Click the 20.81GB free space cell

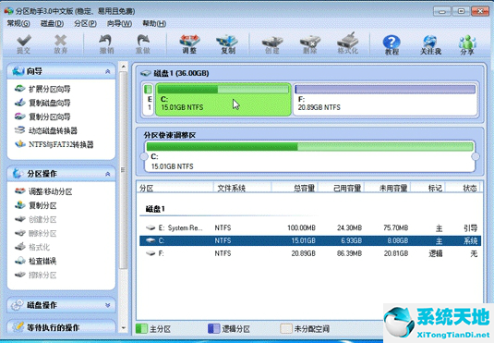396,253
